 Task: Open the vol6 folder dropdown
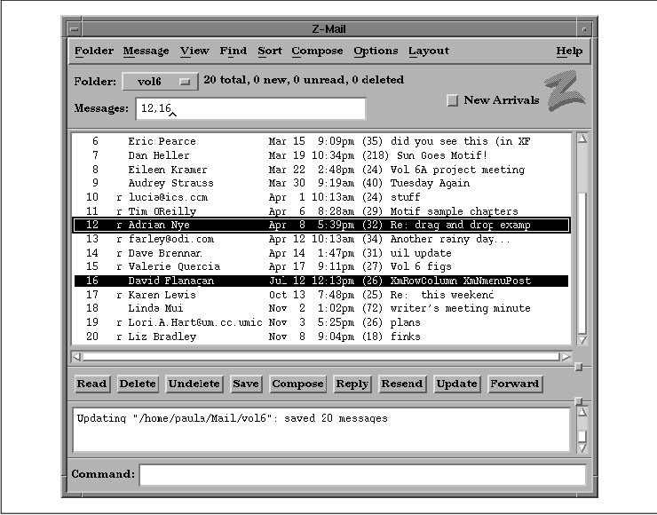tap(160, 82)
